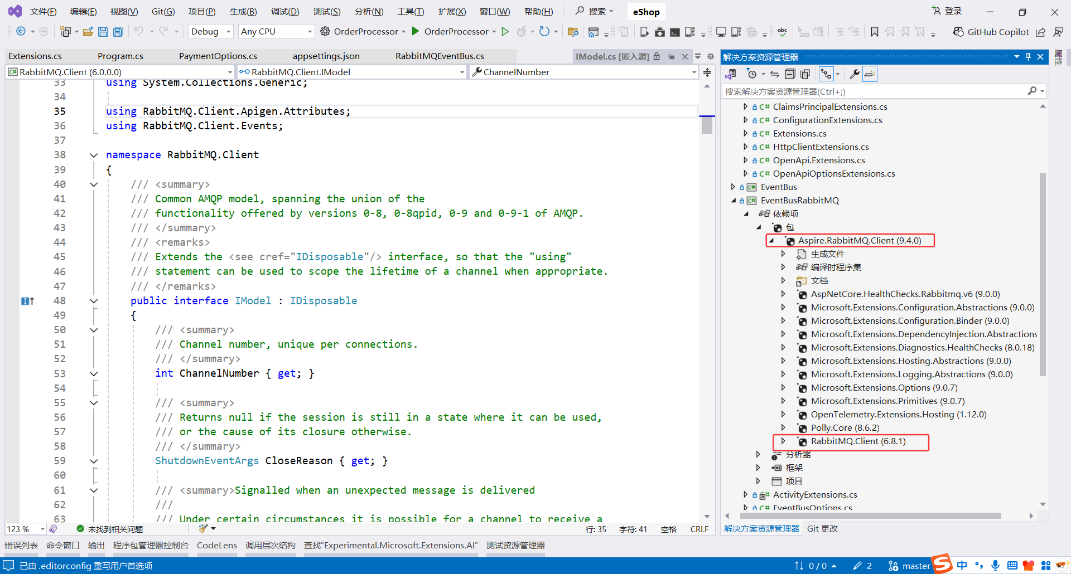Open the Debug configuration dropdown

(x=211, y=32)
